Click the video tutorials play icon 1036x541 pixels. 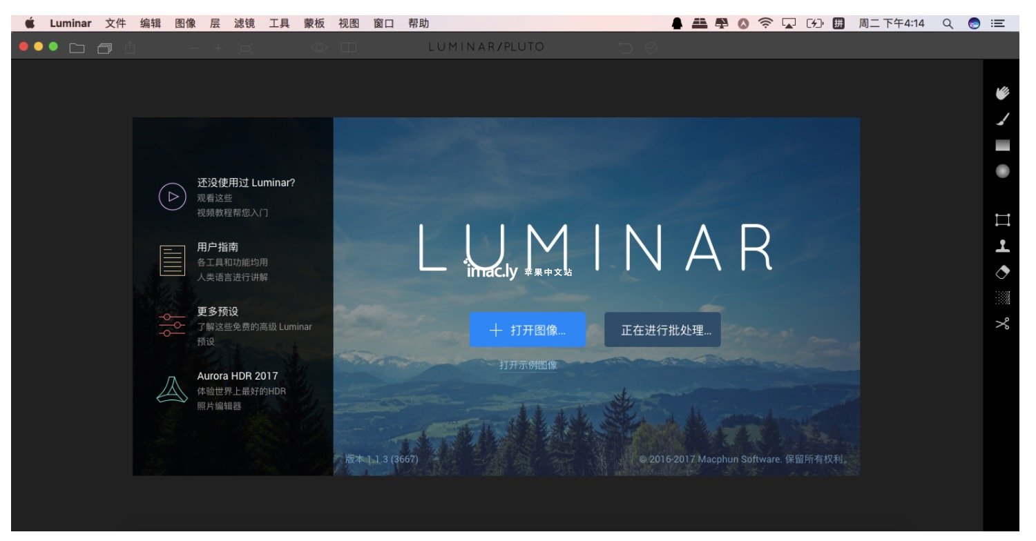tap(173, 197)
